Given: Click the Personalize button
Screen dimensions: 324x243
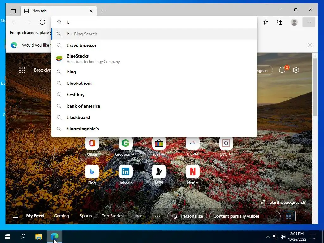Looking at the screenshot, I should 187,216.
